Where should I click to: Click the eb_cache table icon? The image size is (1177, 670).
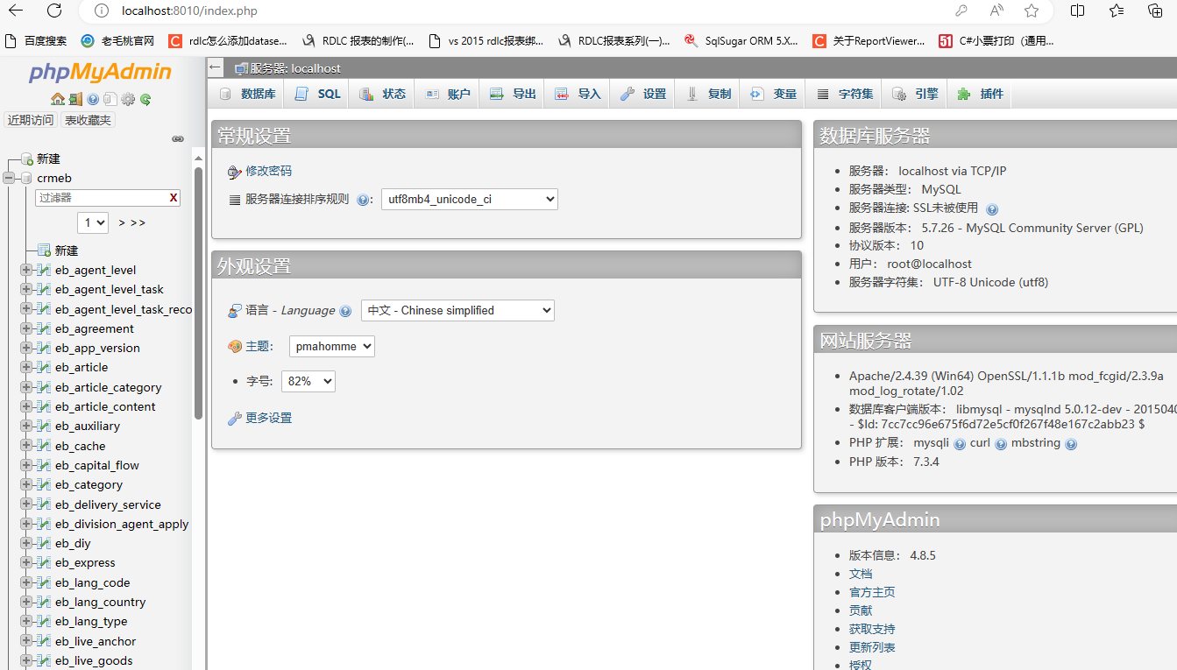[44, 446]
